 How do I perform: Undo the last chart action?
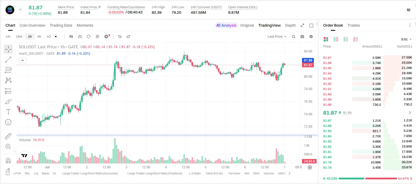[120, 37]
